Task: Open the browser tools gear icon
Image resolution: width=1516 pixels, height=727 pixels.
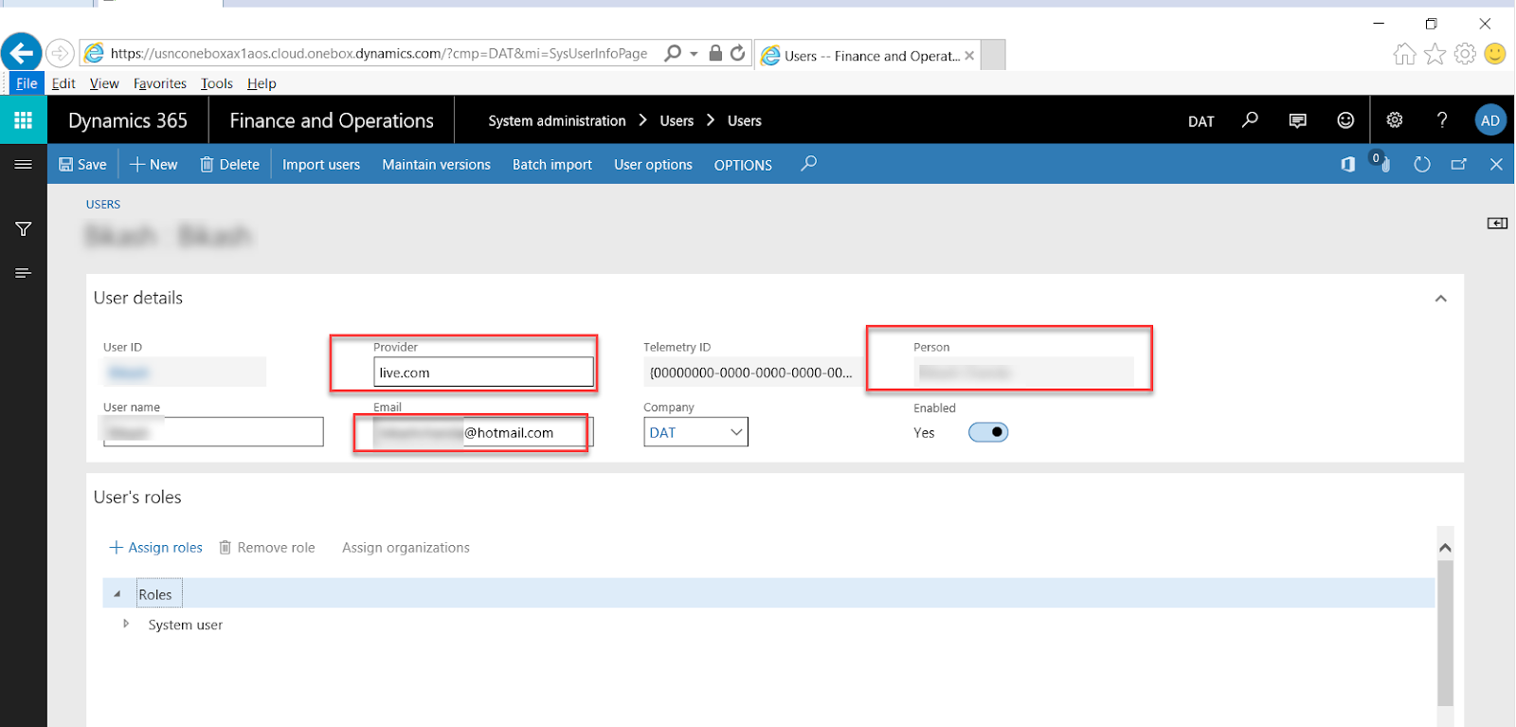Action: (x=1465, y=54)
